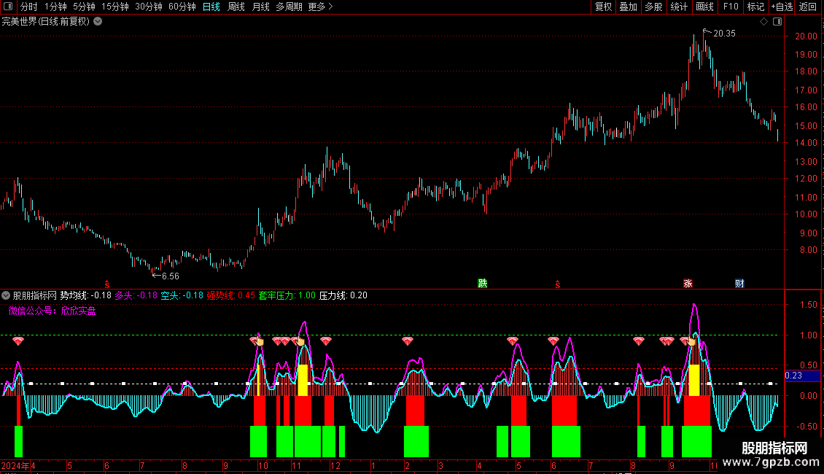
Task: Click the diamond icon above the price chart
Action: pyautogui.click(x=764, y=22)
